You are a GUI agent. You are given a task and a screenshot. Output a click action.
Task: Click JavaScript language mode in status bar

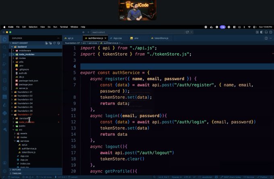pos(207,177)
